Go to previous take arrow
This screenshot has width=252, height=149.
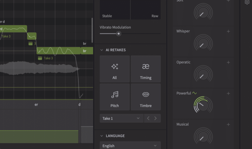tap(148, 118)
